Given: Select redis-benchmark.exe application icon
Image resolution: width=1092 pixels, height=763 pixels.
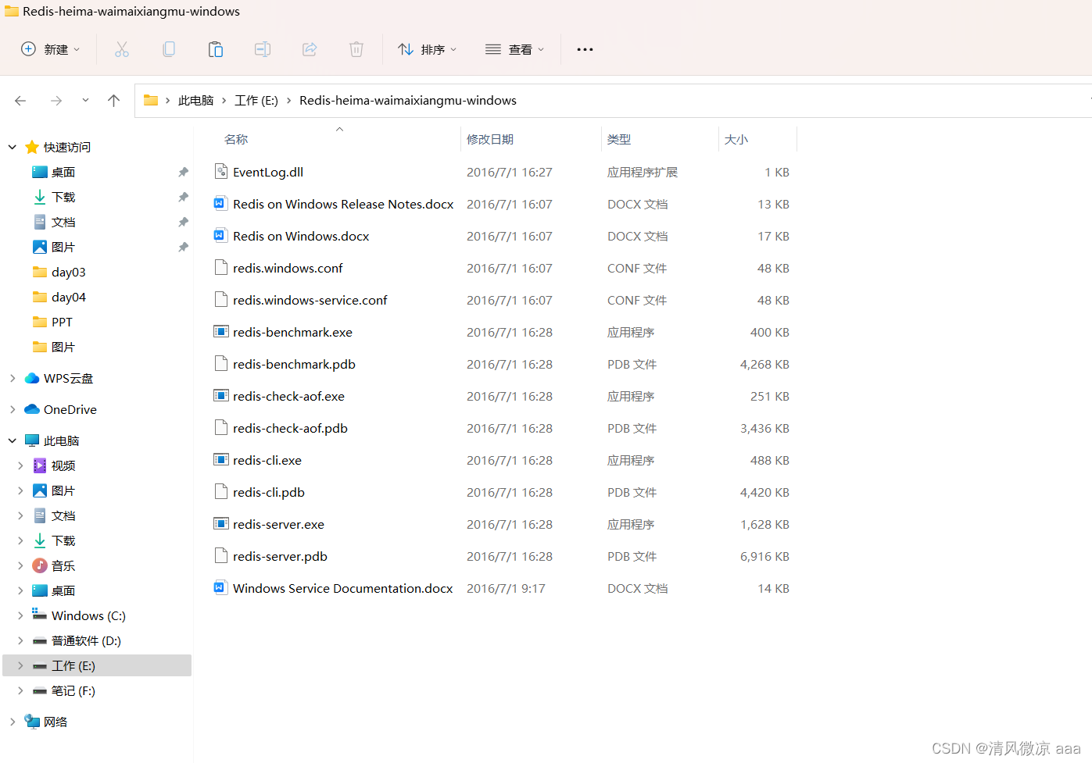Looking at the screenshot, I should coord(221,332).
